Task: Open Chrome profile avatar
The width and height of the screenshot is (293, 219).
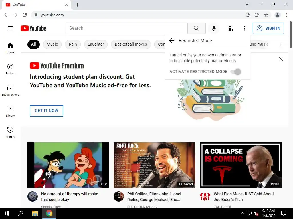Action: pyautogui.click(x=278, y=15)
